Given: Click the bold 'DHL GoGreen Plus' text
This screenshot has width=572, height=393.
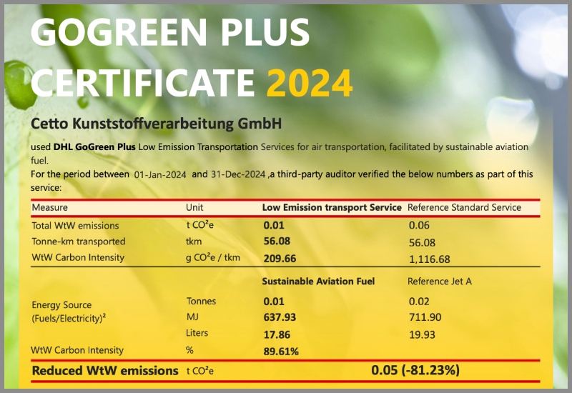Looking at the screenshot, I should point(94,147).
